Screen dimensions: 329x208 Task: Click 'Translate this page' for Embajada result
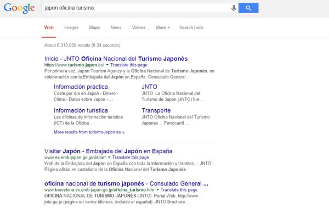click(x=131, y=158)
